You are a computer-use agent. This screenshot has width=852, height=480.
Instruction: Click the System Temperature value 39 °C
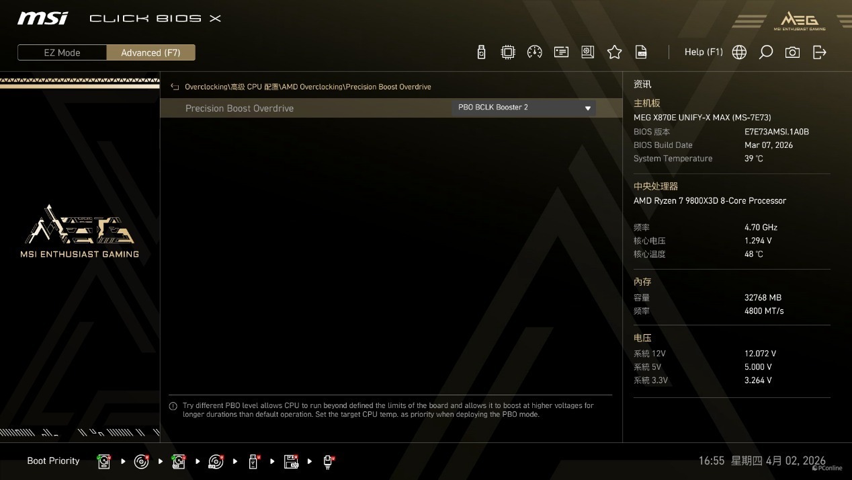click(x=754, y=159)
